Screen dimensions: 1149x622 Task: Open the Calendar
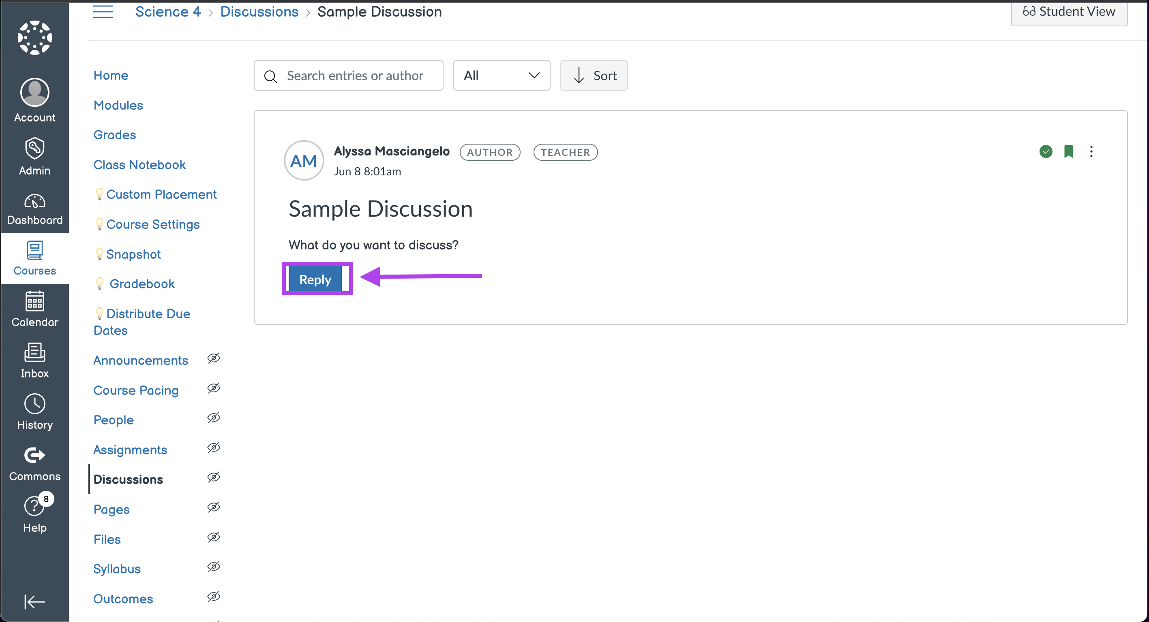pos(35,309)
